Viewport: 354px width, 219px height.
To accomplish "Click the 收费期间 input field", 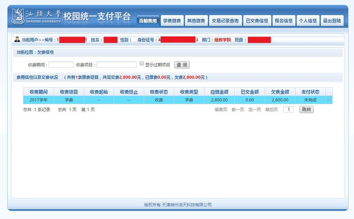I will [61, 65].
